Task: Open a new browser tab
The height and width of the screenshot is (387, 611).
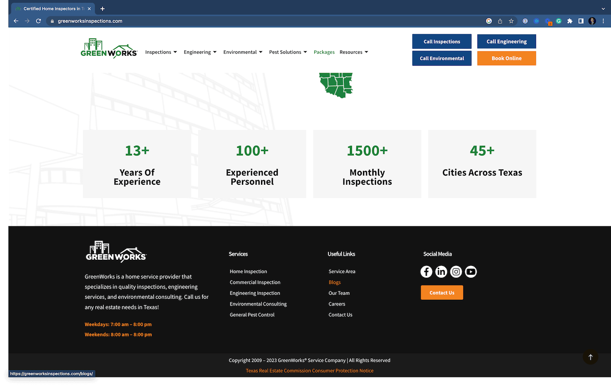Action: point(102,9)
